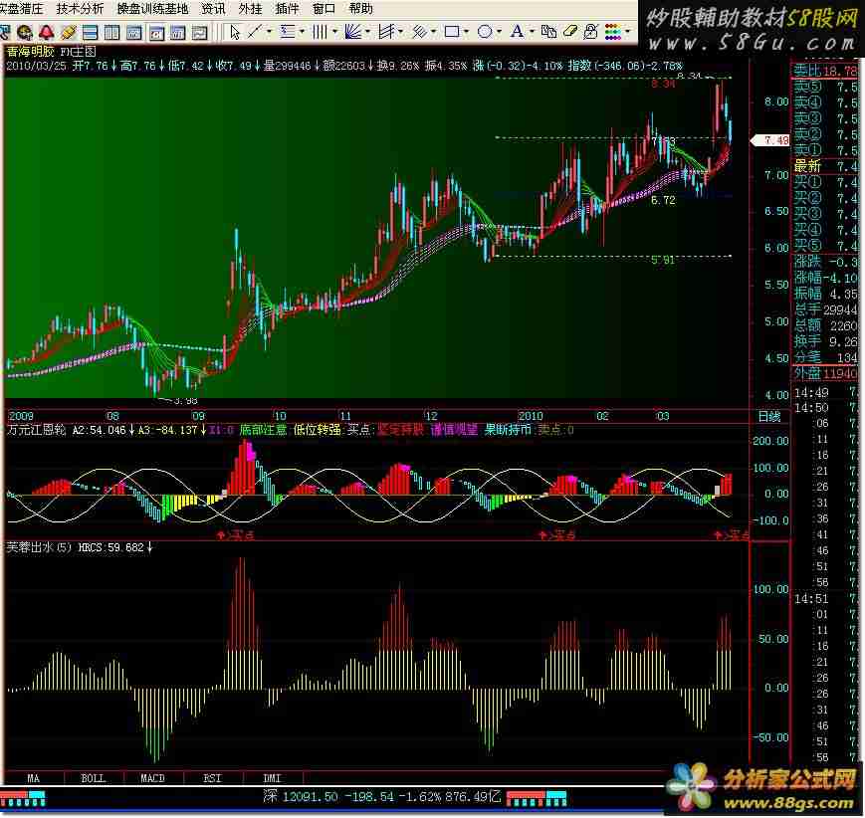
Task: Click the 委比 row in quote panel
Action: tap(825, 71)
